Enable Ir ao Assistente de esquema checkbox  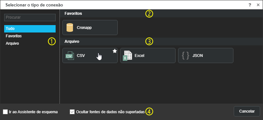[x=5, y=112]
